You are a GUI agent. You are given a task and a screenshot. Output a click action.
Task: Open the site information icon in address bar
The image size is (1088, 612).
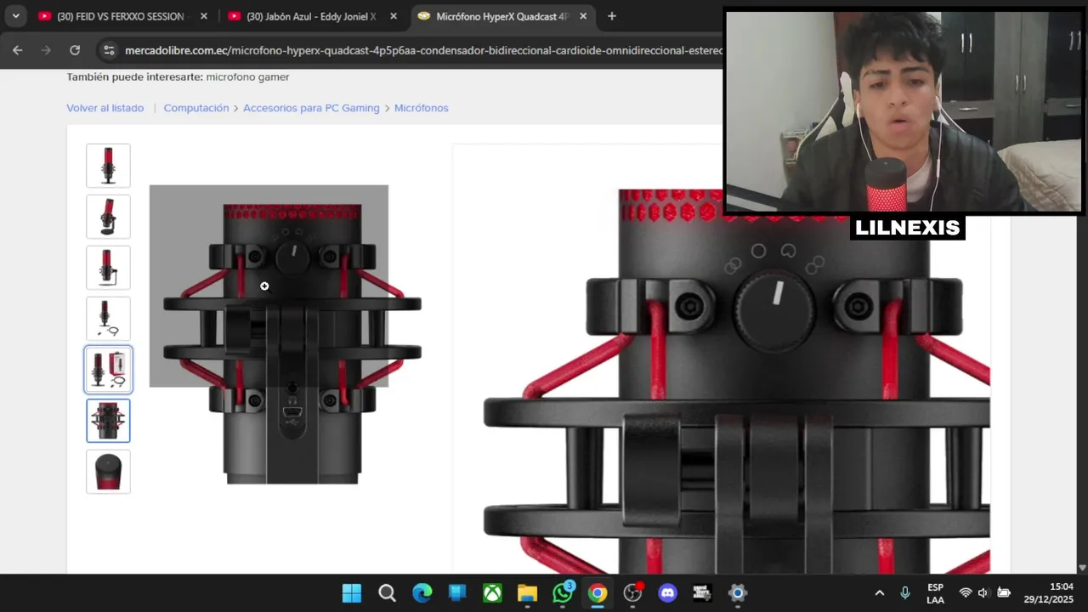[109, 50]
